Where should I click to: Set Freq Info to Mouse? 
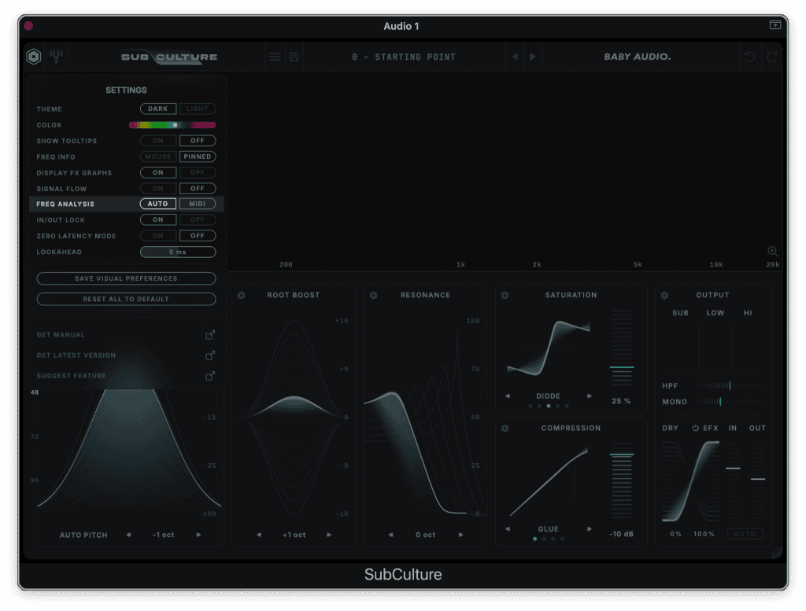157,156
